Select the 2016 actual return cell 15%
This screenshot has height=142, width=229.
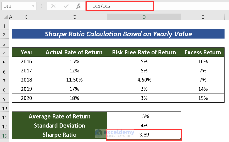click(x=74, y=61)
